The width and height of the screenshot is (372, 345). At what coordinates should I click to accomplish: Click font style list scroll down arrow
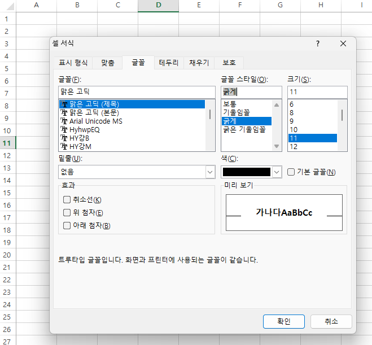pos(277,146)
